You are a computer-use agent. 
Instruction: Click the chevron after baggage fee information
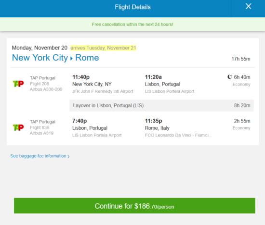[68, 157]
